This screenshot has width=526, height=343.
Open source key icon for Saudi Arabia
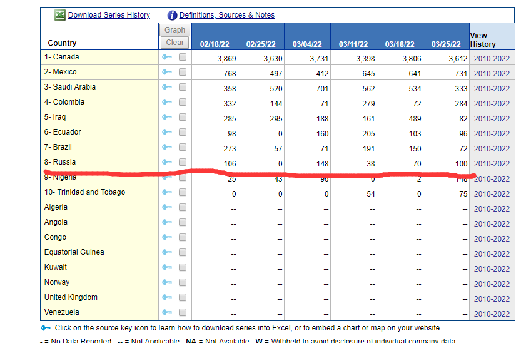coord(167,87)
